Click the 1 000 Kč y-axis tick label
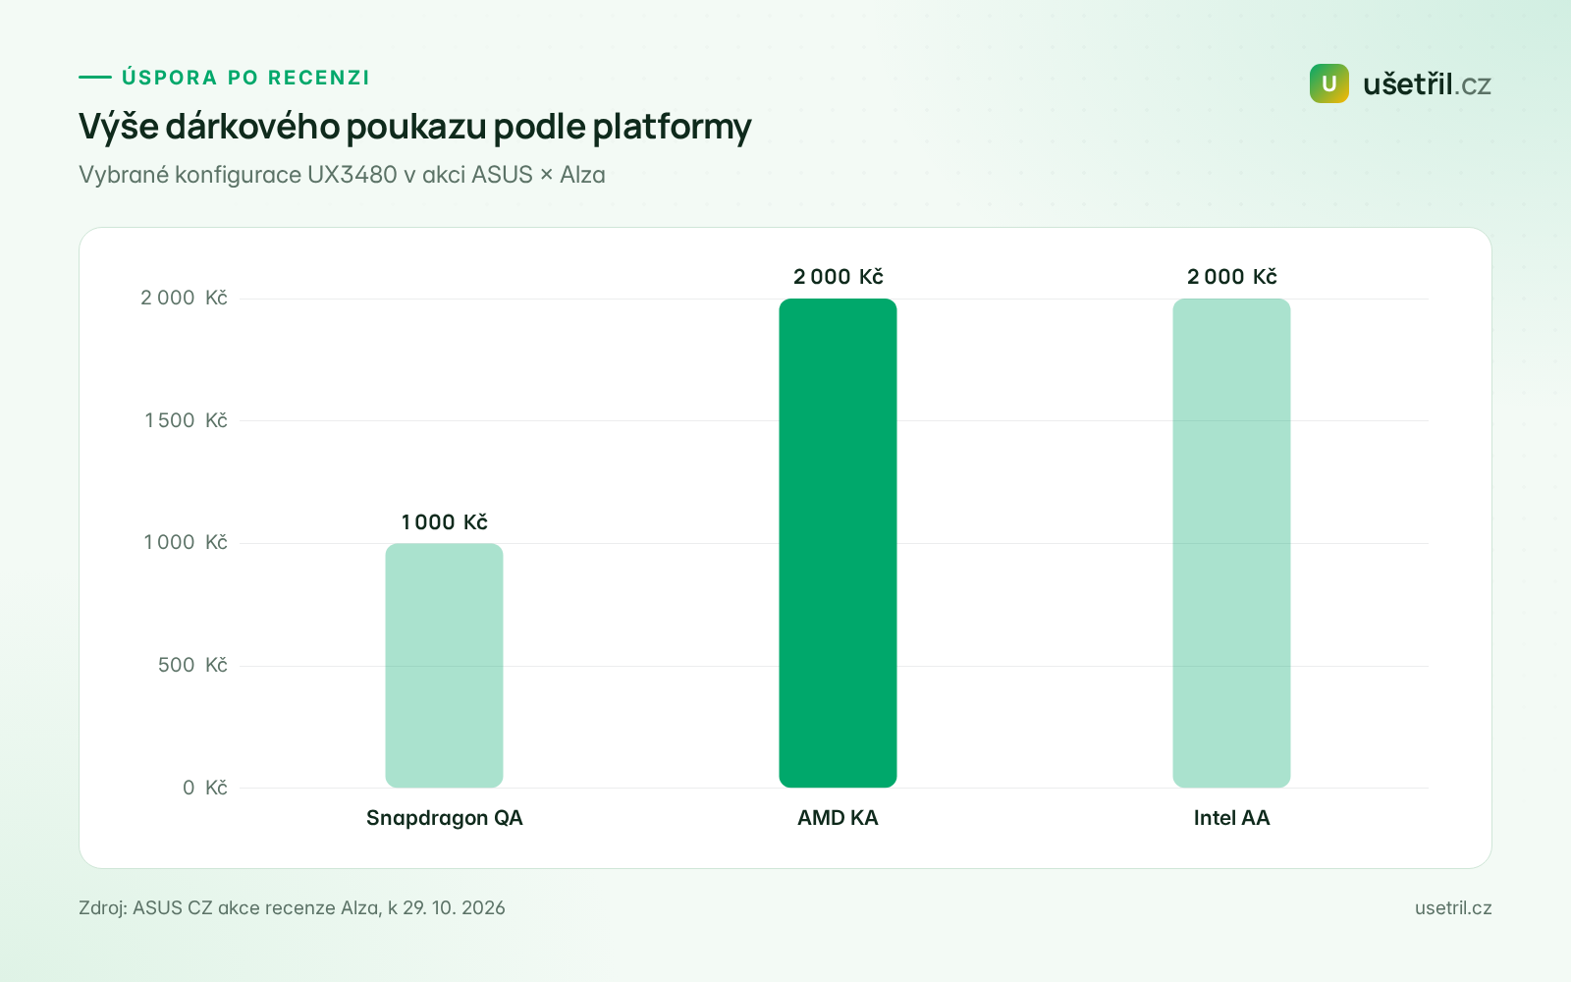1571x982 pixels. [186, 542]
